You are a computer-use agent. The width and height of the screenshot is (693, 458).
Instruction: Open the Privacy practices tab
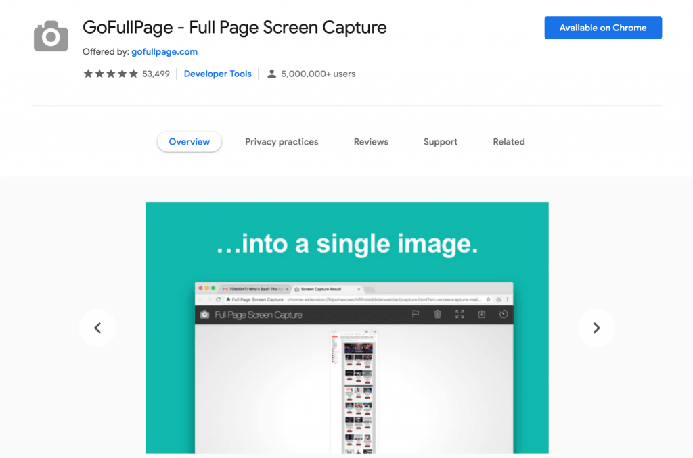pyautogui.click(x=282, y=142)
